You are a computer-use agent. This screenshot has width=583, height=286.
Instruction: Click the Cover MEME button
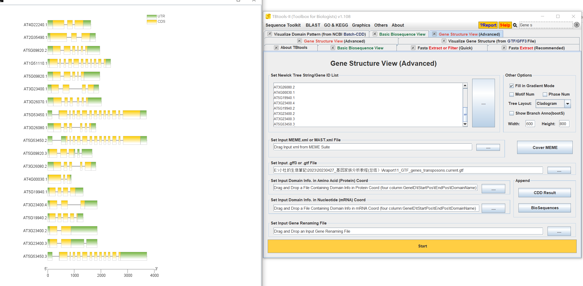545,147
